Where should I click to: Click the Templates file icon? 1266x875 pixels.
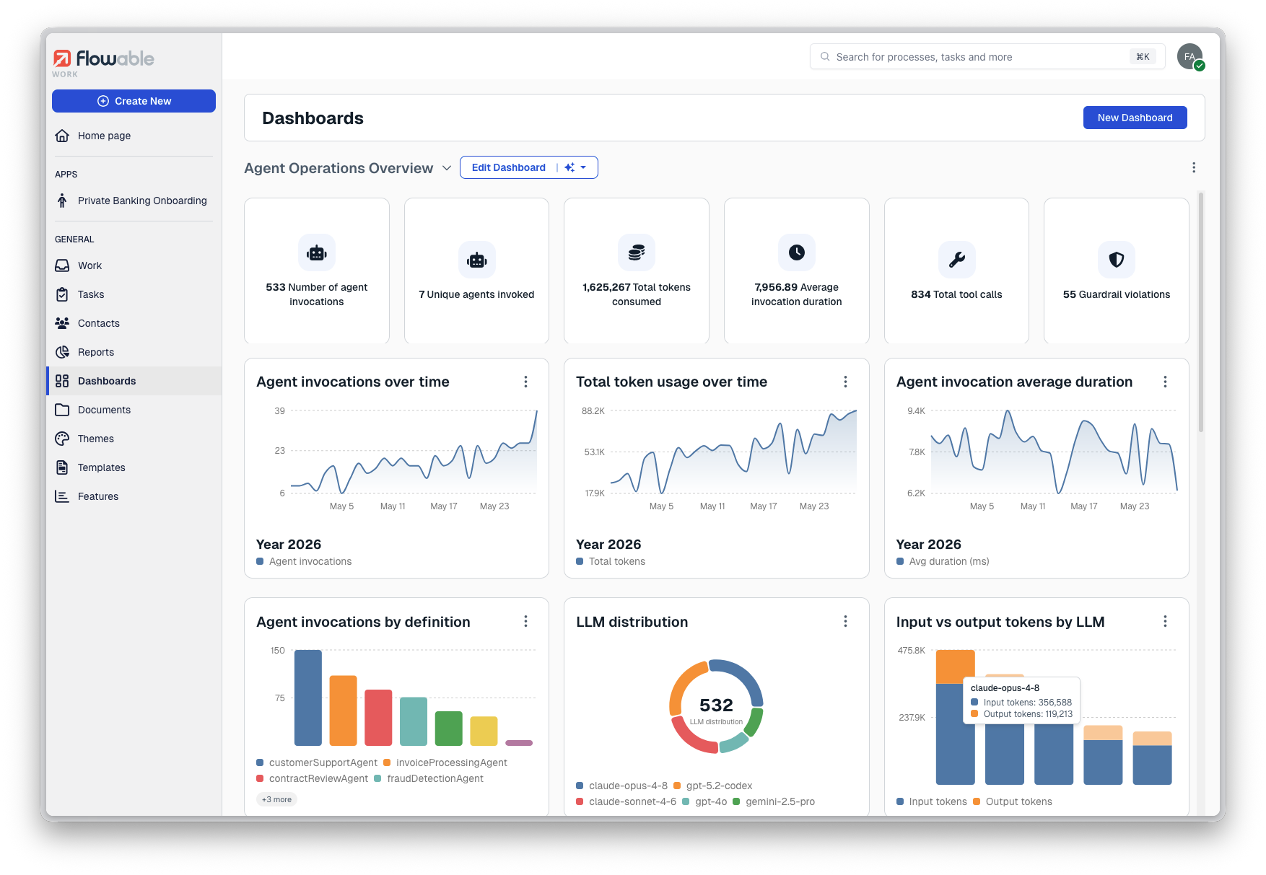click(x=62, y=467)
